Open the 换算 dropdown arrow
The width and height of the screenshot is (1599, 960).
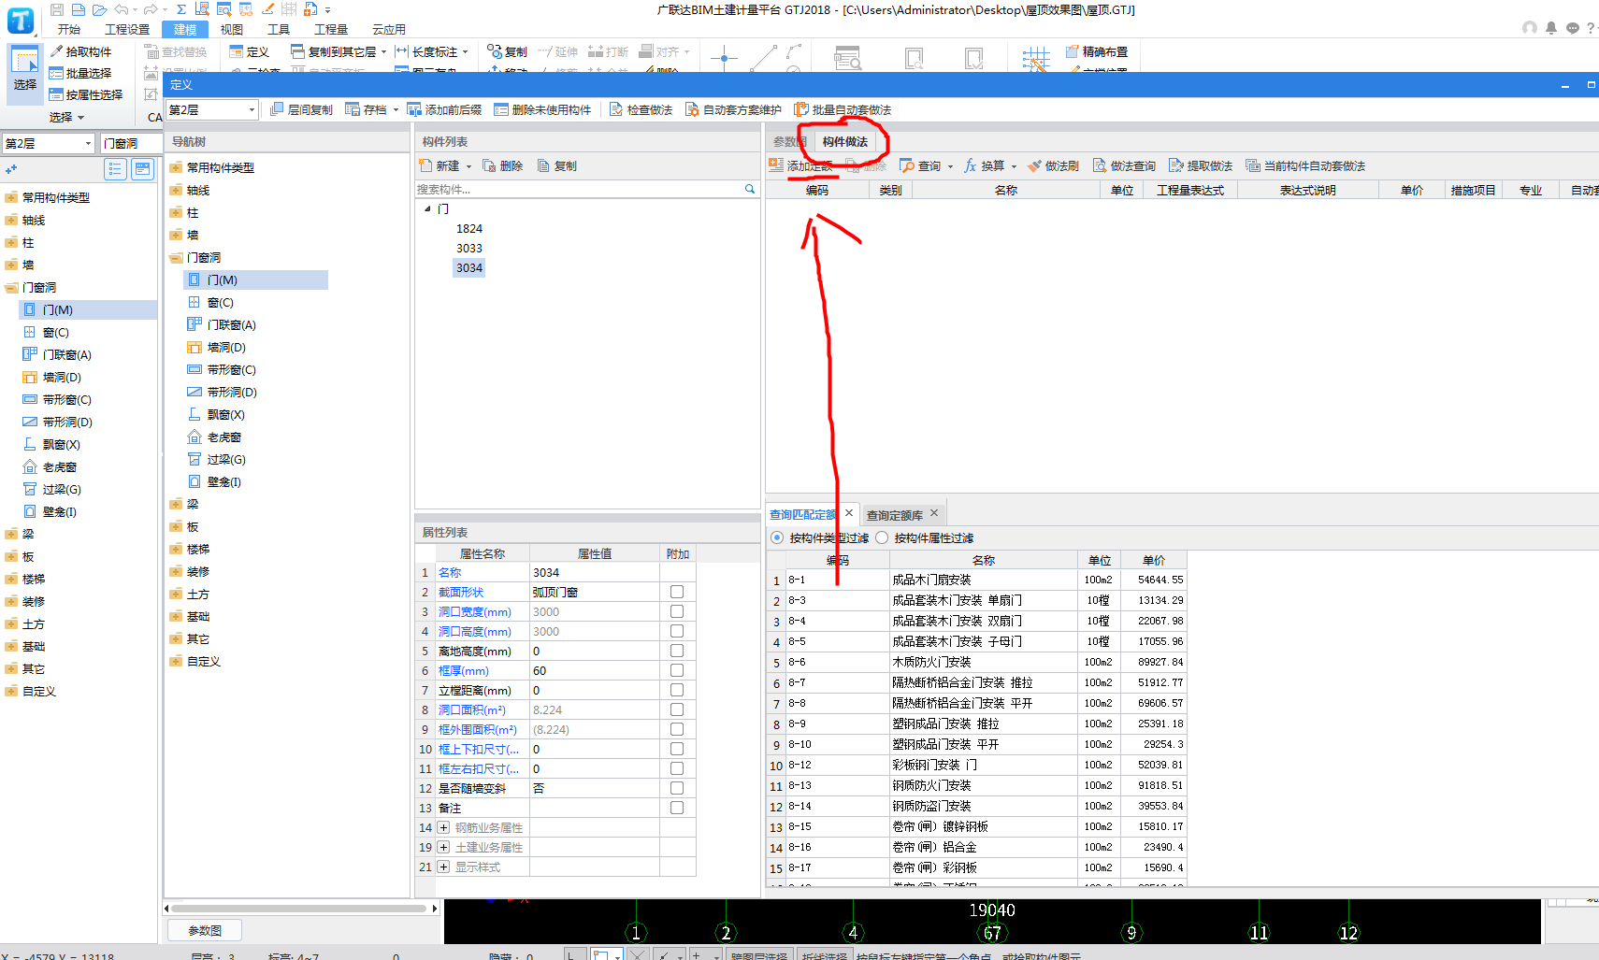click(x=1014, y=166)
